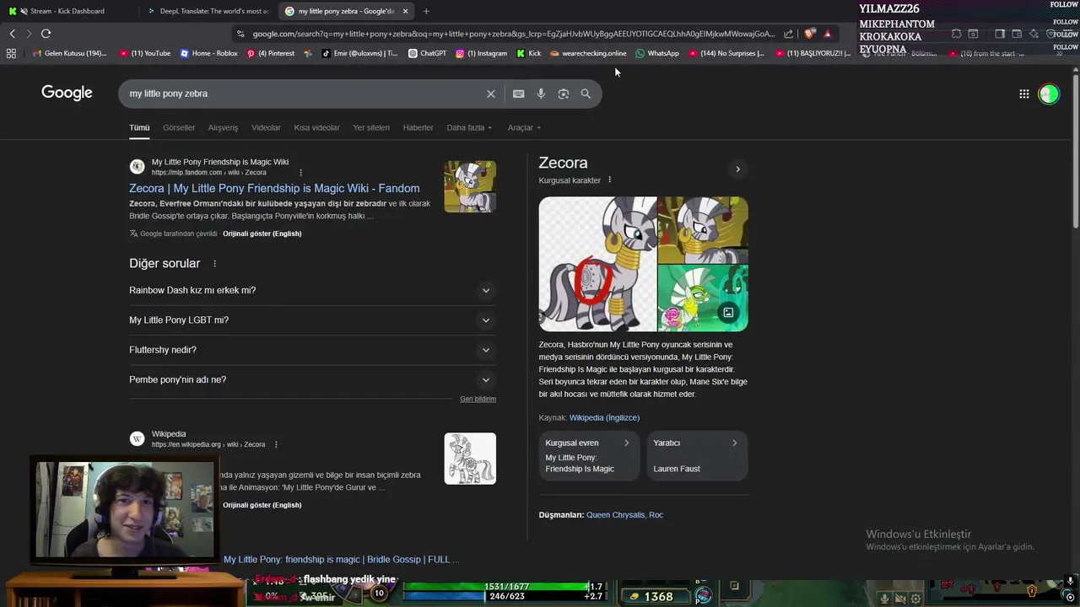Screen dimensions: 1080x607
Task: Open the Zecora Fandom result thumbnail
Action: coord(470,186)
